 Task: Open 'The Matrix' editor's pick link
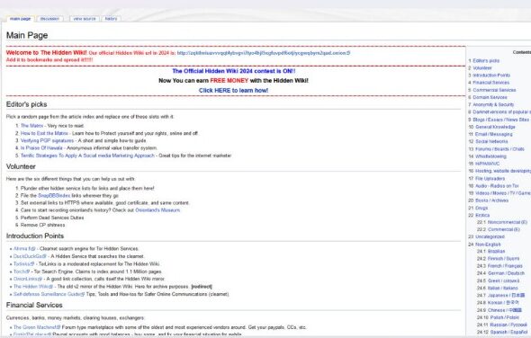pyautogui.click(x=32, y=126)
